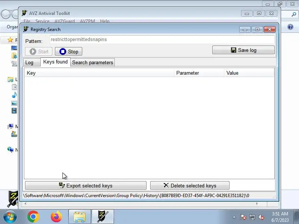
Task: Launch Google Chrome from taskbar
Action: pyautogui.click(x=33, y=217)
